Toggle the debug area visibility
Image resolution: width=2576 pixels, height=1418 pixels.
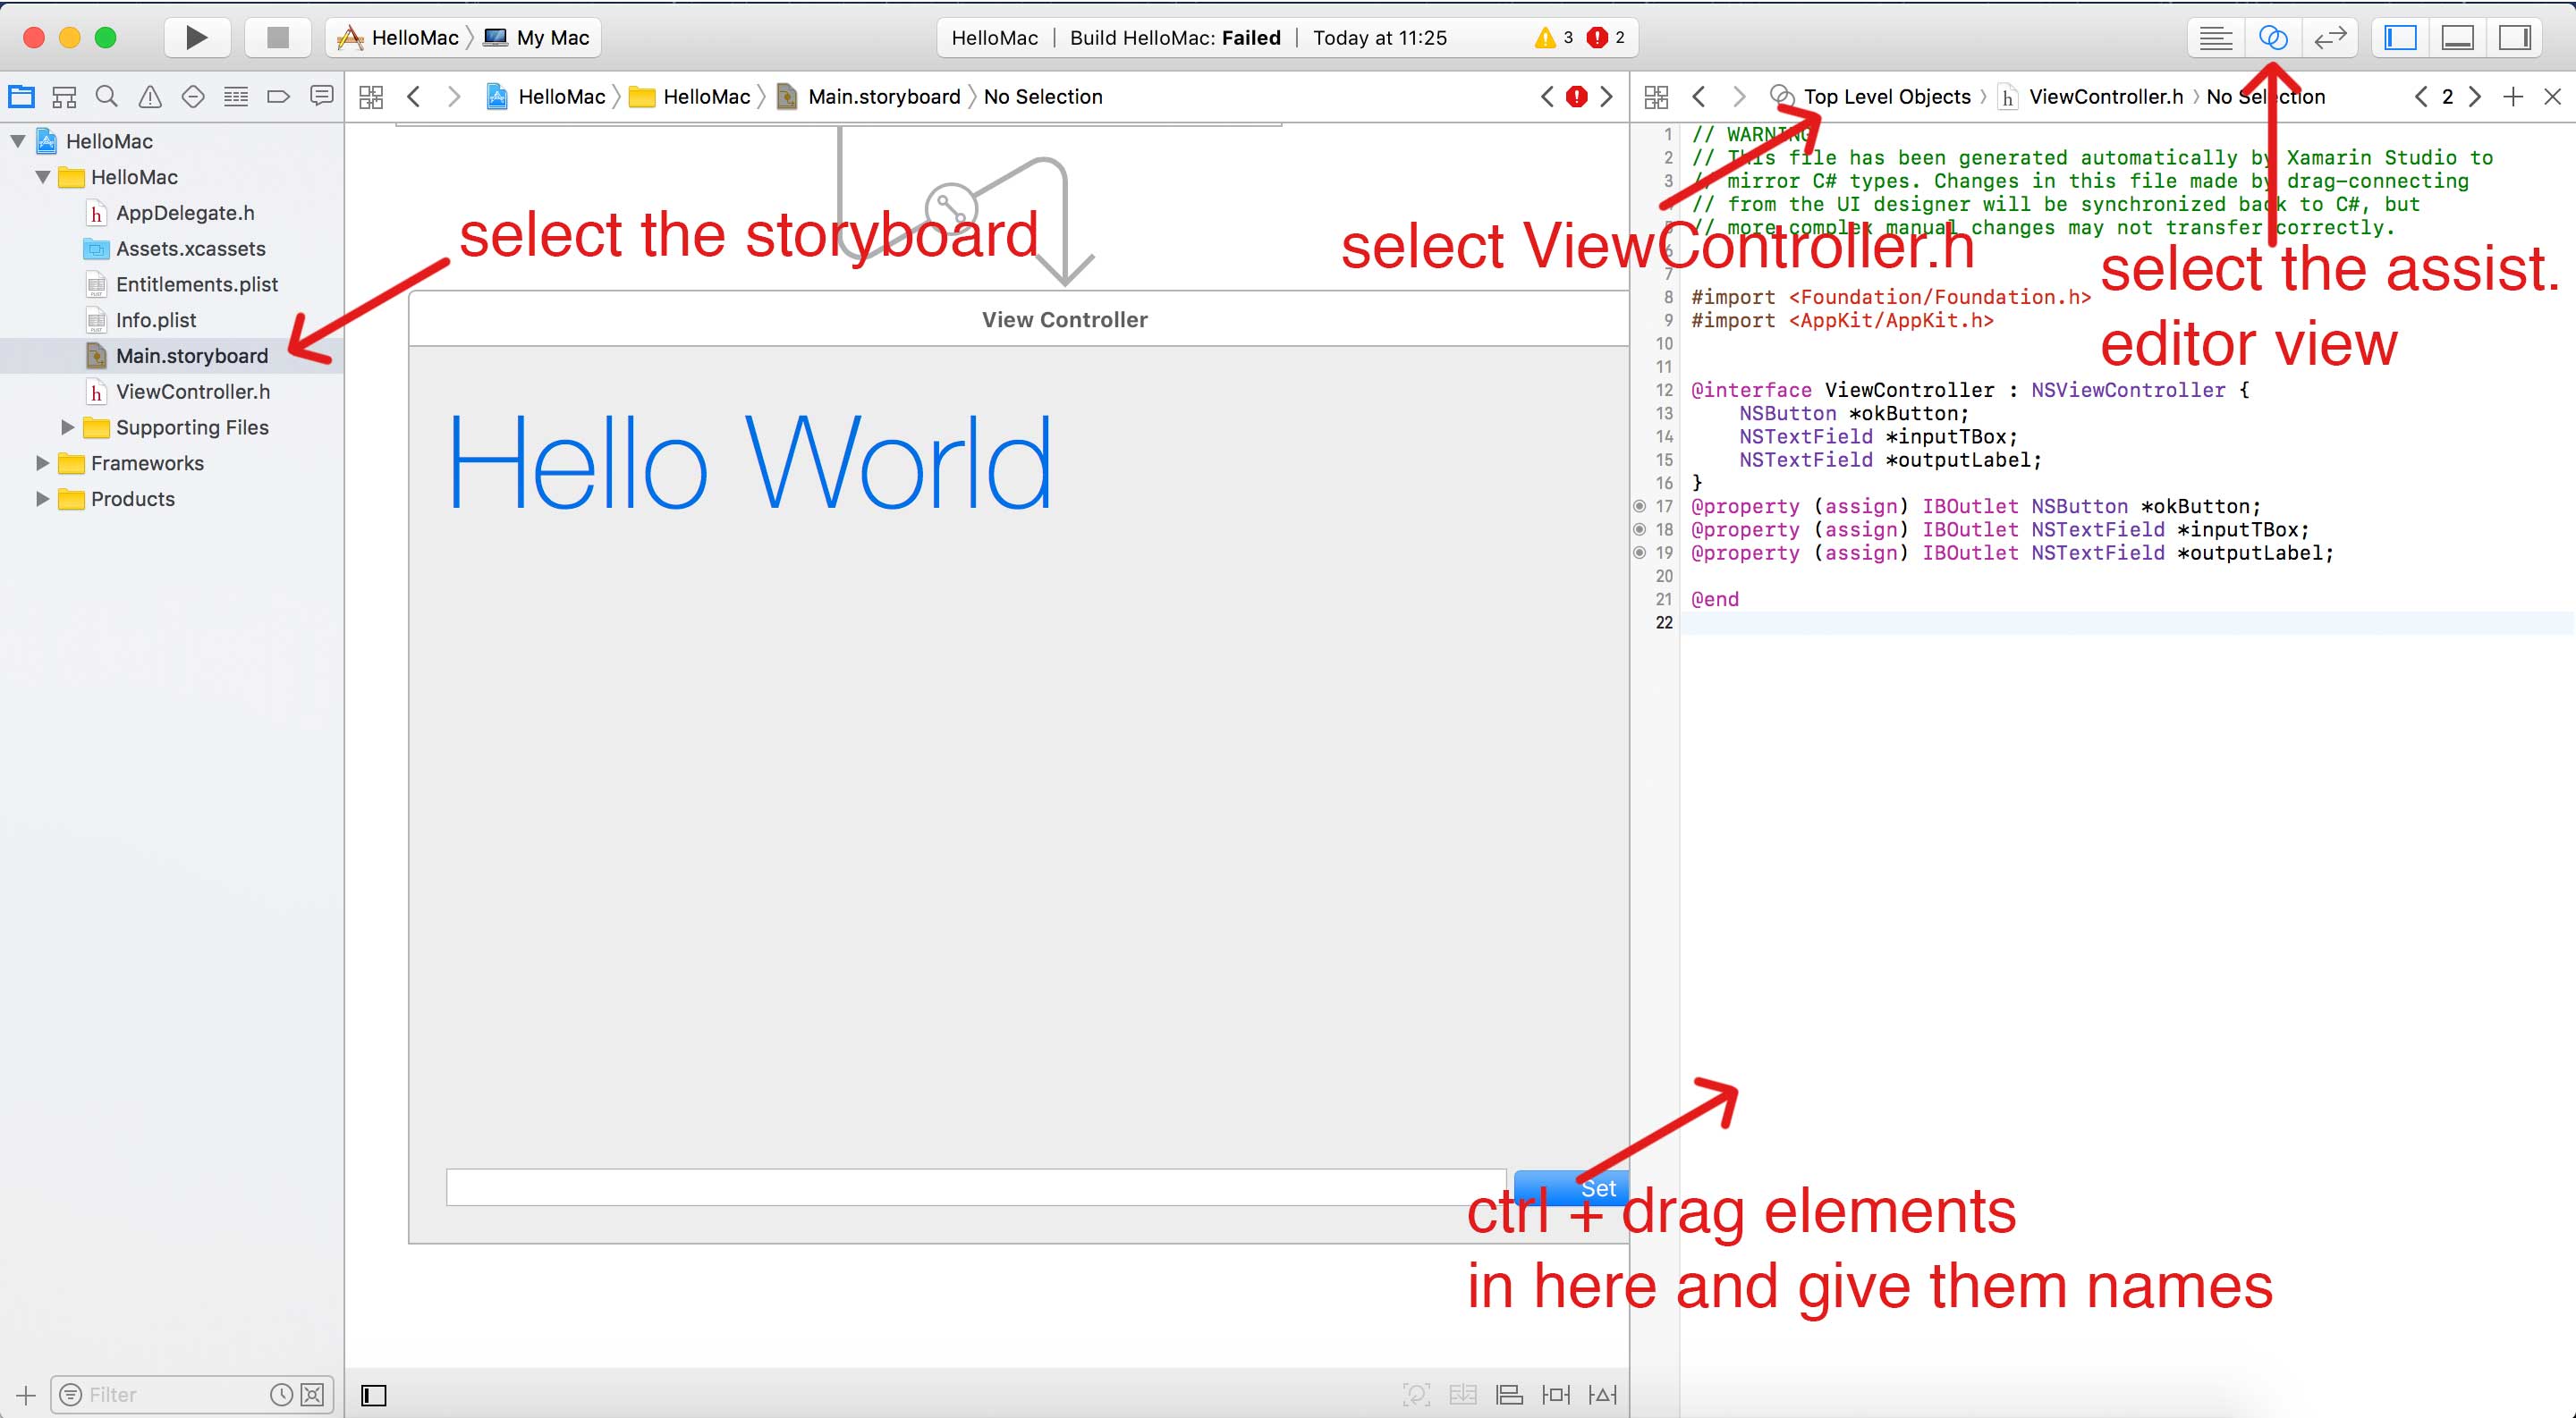point(2457,38)
